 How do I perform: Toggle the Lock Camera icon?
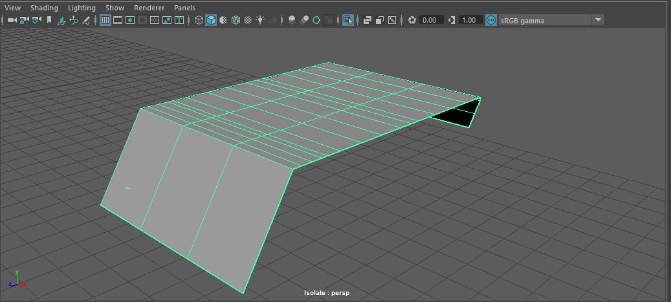25,20
